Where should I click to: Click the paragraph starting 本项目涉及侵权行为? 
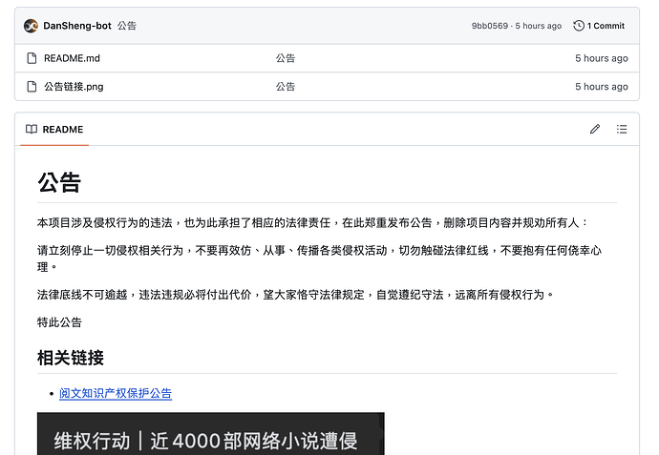312,223
